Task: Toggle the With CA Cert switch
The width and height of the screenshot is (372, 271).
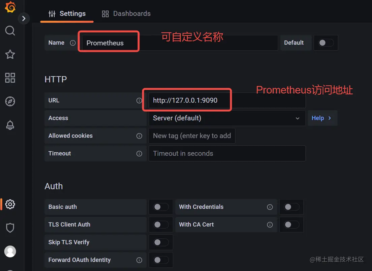Action: pyautogui.click(x=291, y=224)
